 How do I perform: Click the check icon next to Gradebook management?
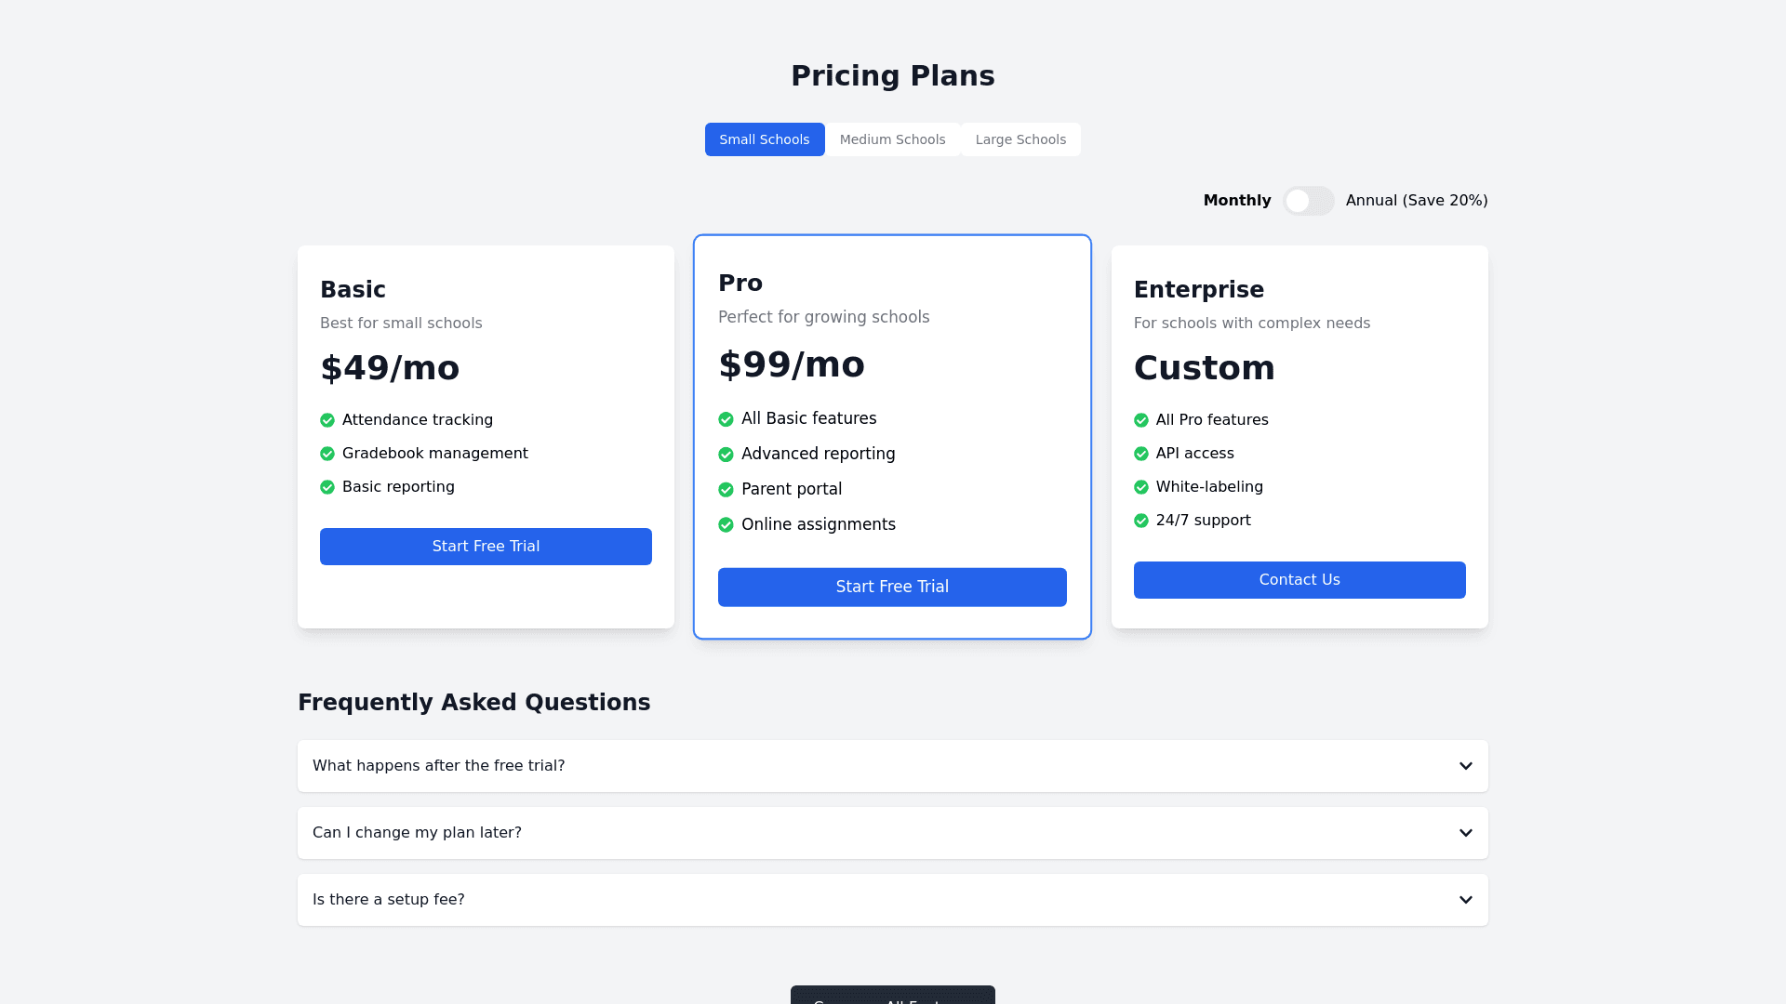point(327,454)
